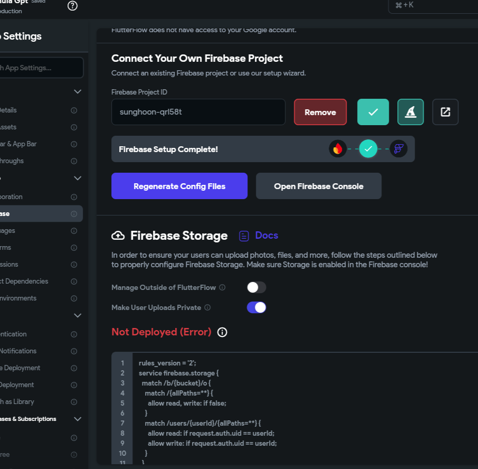Screen dimensions: 478x469
Task: Click info icon on the Languages sidebar row
Action: click(74, 231)
